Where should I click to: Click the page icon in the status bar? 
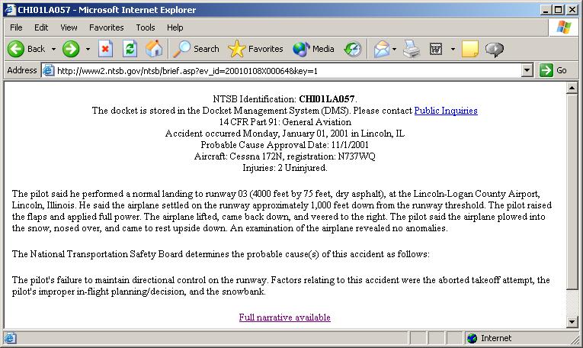(x=10, y=338)
